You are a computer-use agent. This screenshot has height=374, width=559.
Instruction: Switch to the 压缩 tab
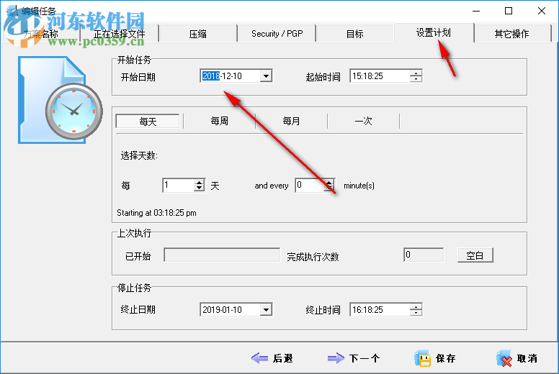pos(198,34)
